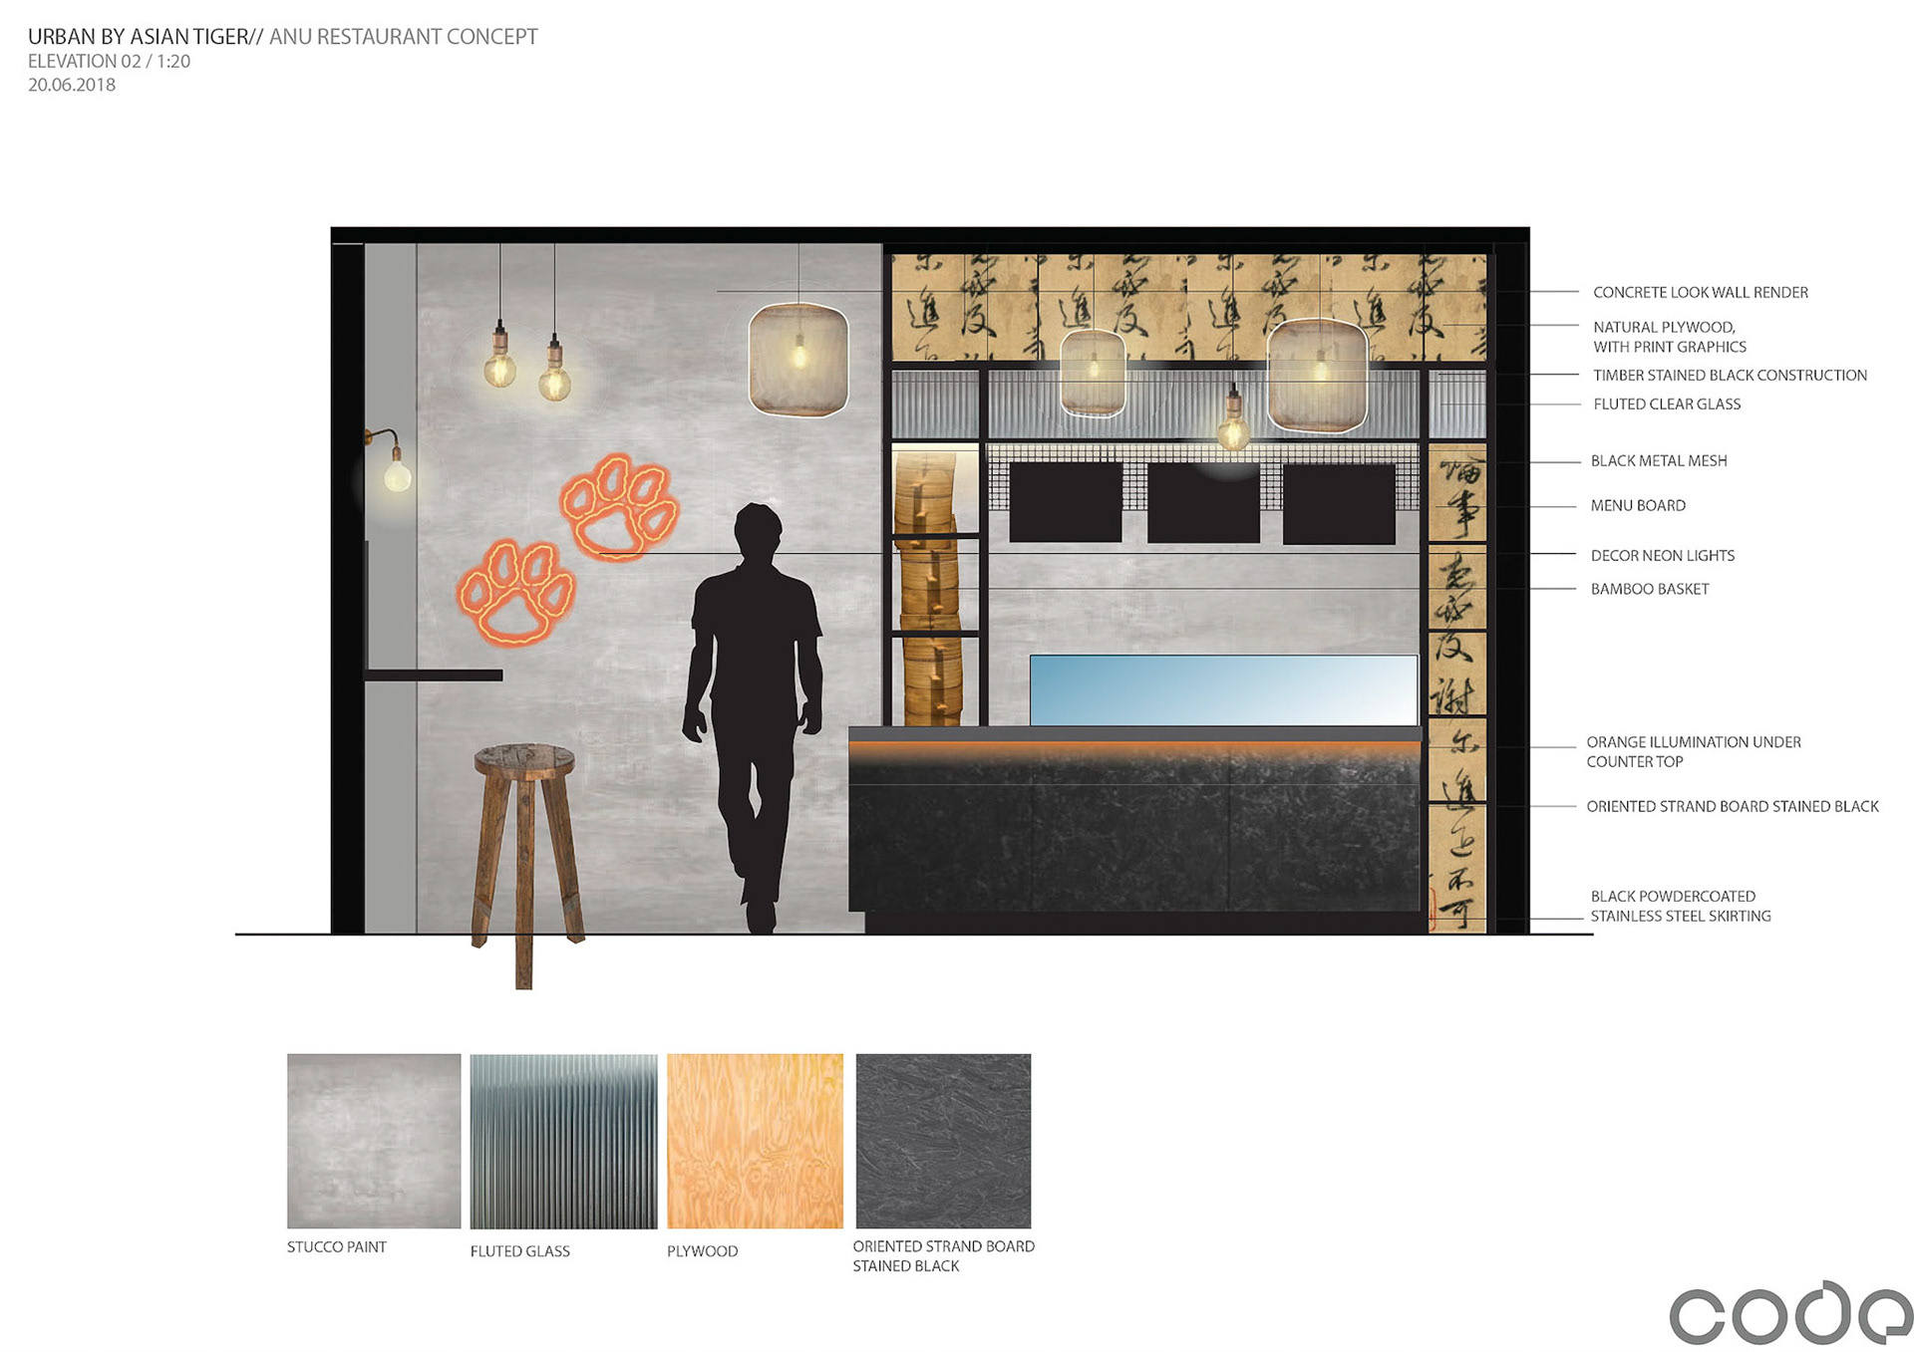Click the 'Decor Neon Lights' annotation
This screenshot has width=1914, height=1352.
point(1662,555)
